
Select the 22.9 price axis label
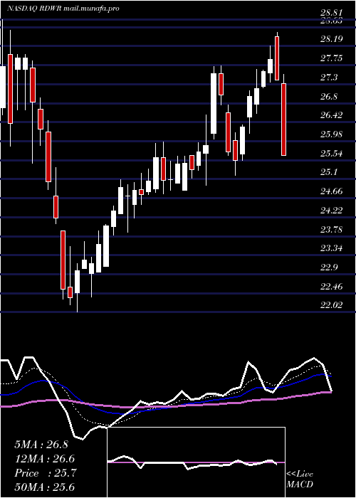pyautogui.click(x=329, y=267)
